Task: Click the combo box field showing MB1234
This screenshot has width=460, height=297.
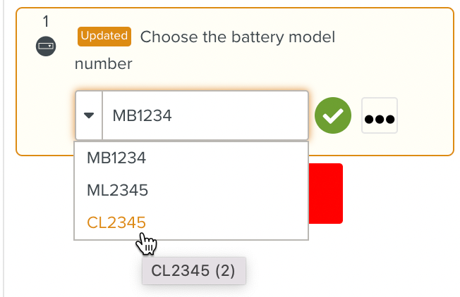Action: [x=205, y=115]
